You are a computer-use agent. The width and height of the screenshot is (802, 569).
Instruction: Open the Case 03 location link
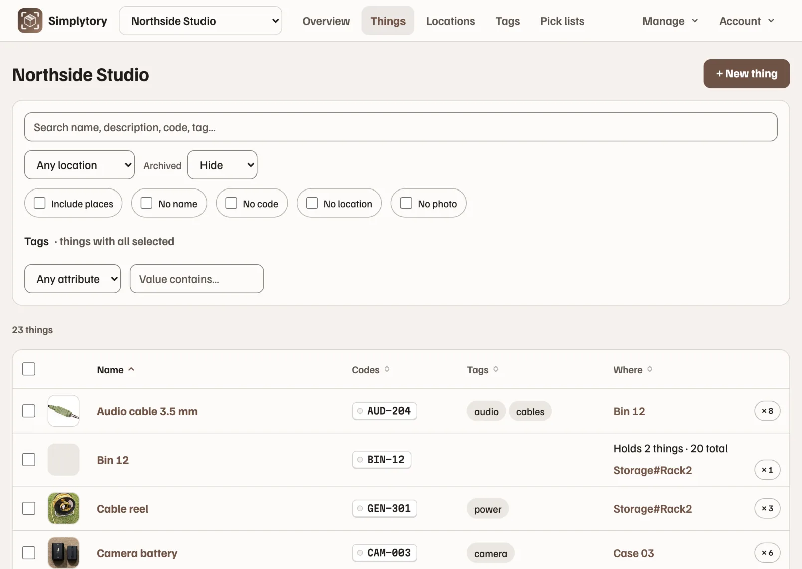coord(634,553)
